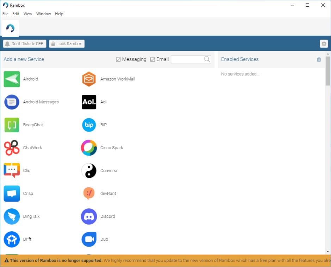Click the DingTalk icon
The image size is (331, 267).
(x=12, y=216)
